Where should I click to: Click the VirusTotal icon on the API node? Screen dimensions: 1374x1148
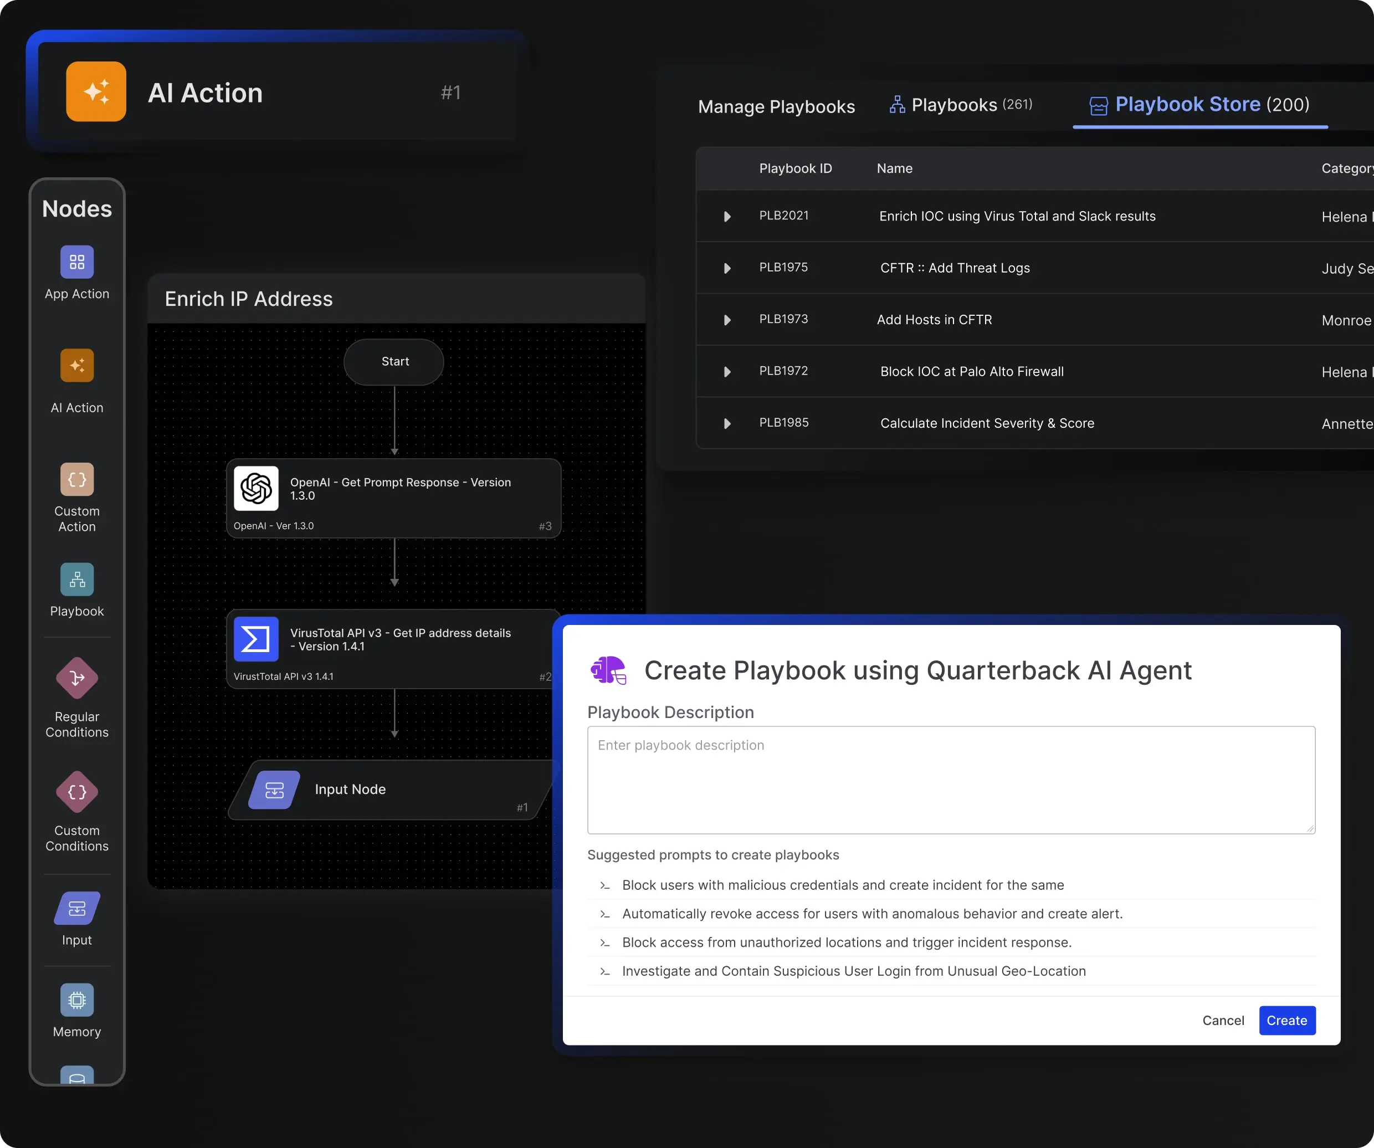point(256,639)
